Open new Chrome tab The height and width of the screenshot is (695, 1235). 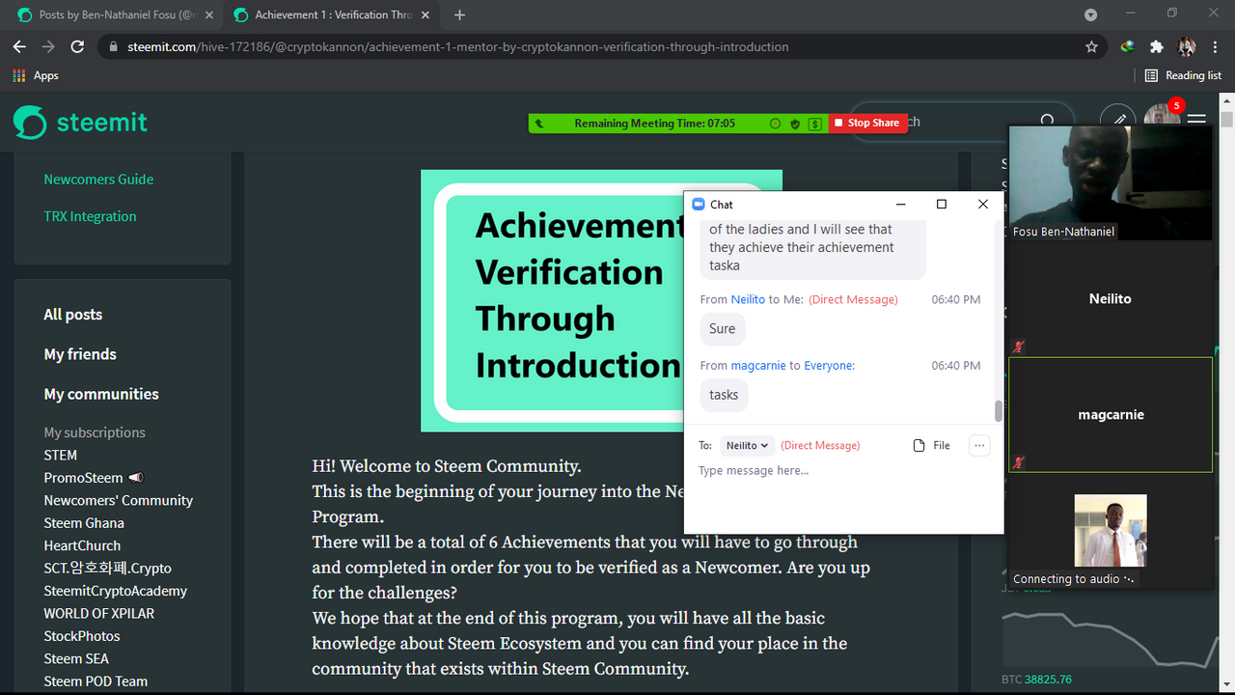pos(459,15)
